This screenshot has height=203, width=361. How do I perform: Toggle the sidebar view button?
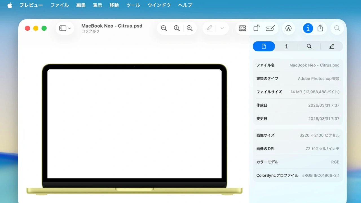tap(63, 28)
